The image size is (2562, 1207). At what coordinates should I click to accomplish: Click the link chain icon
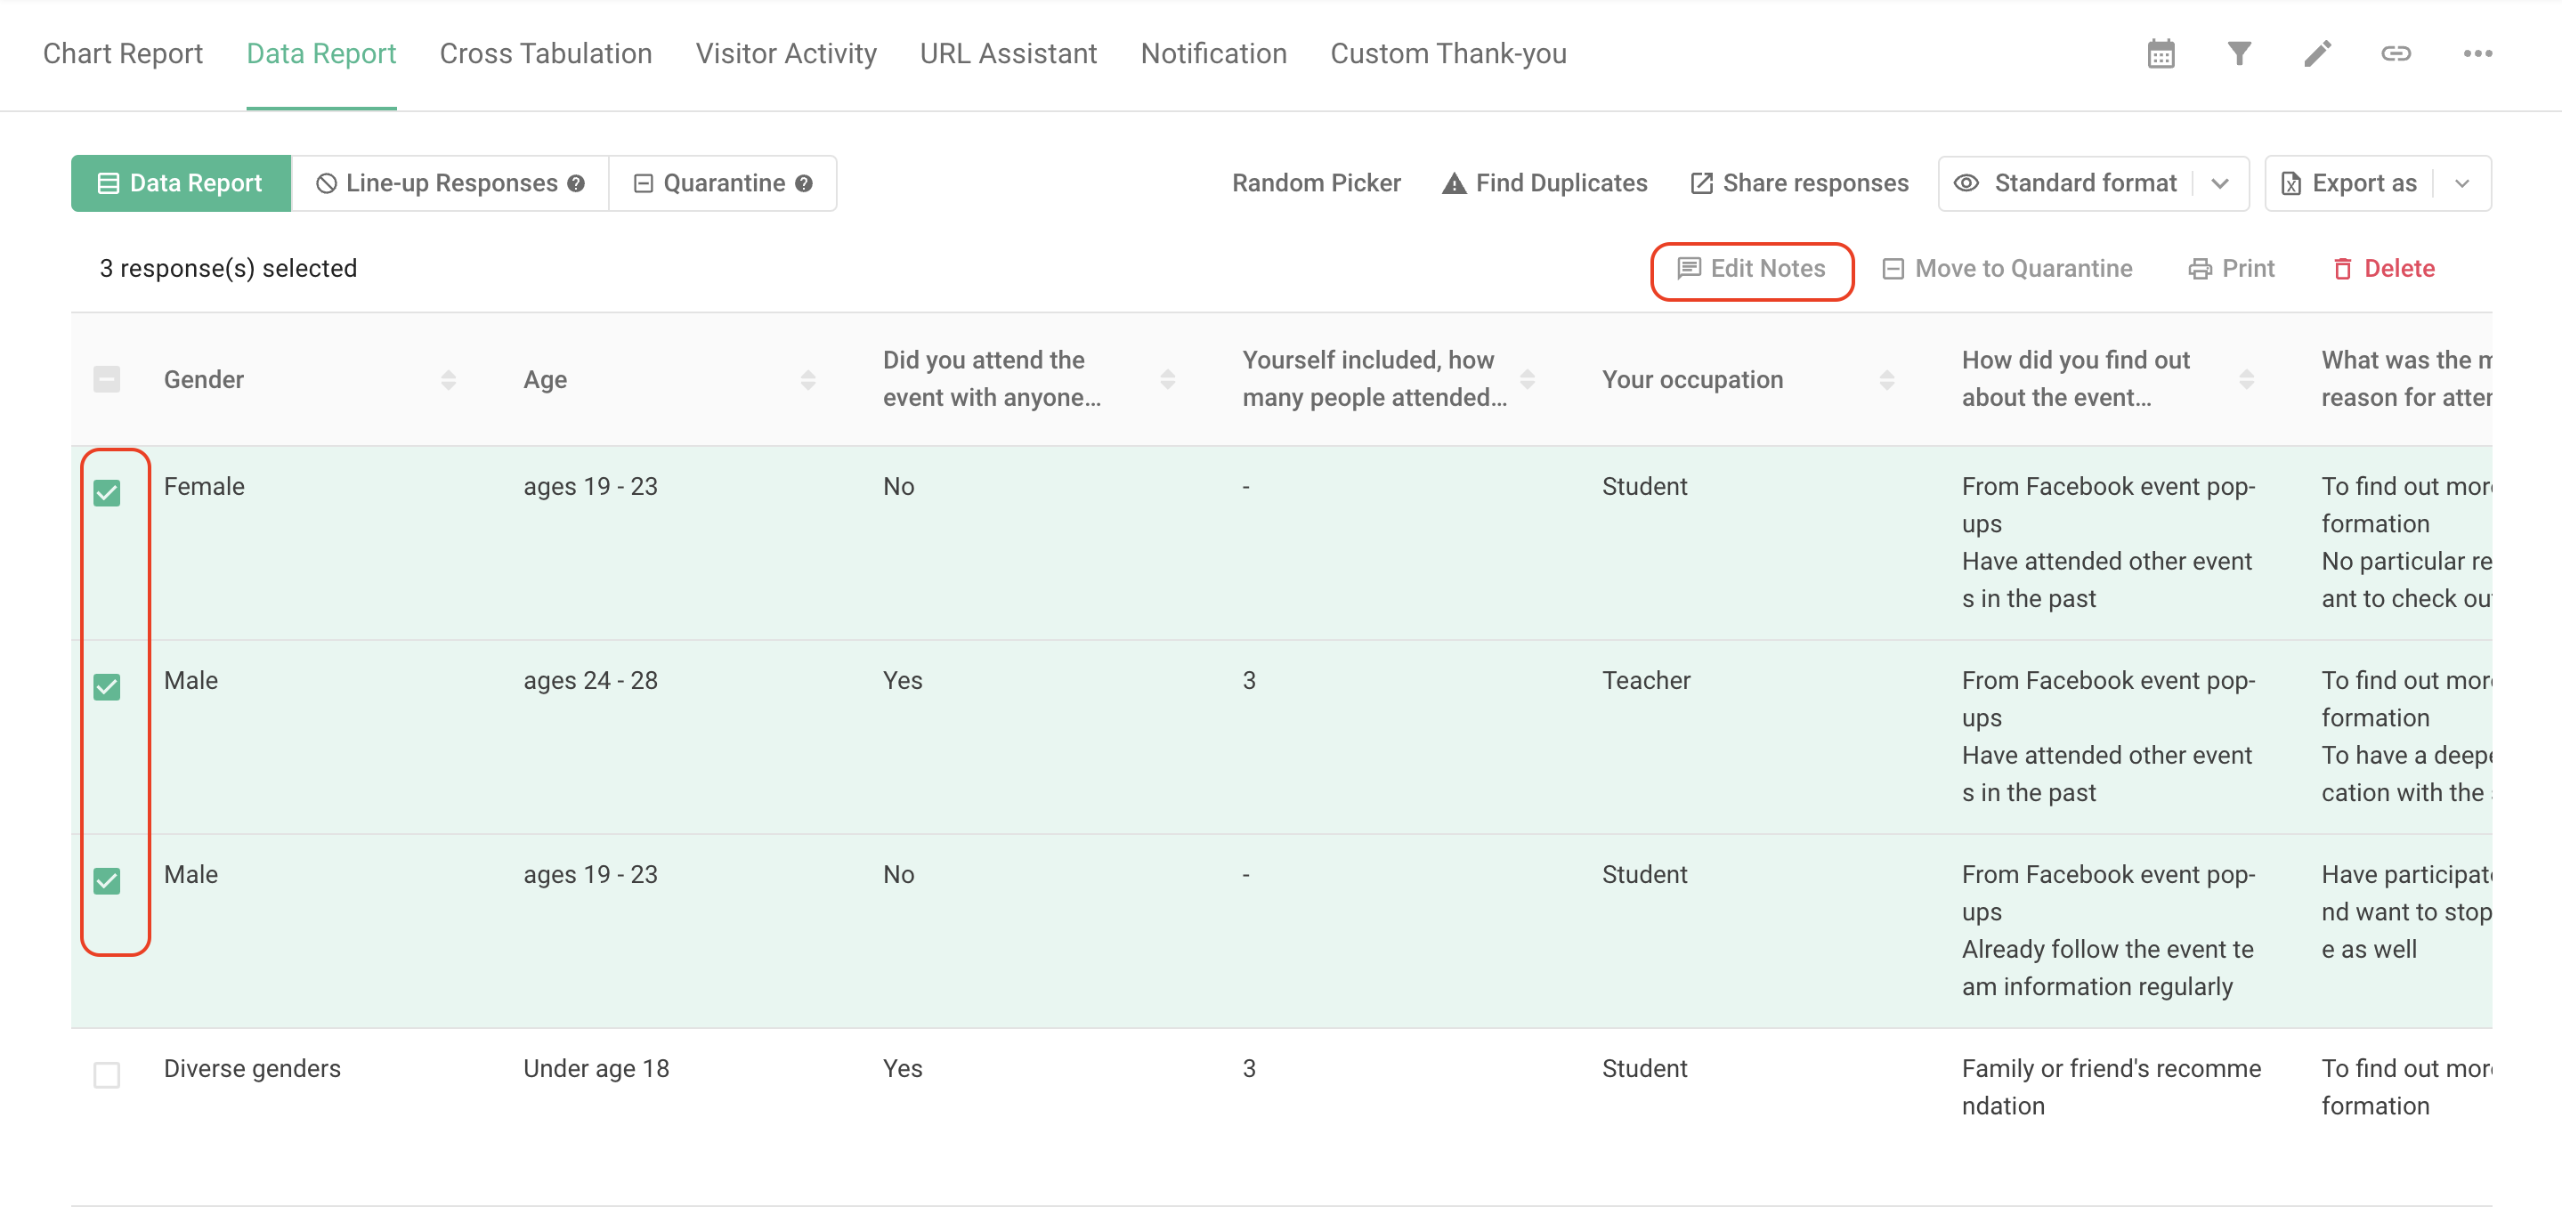coord(2396,53)
